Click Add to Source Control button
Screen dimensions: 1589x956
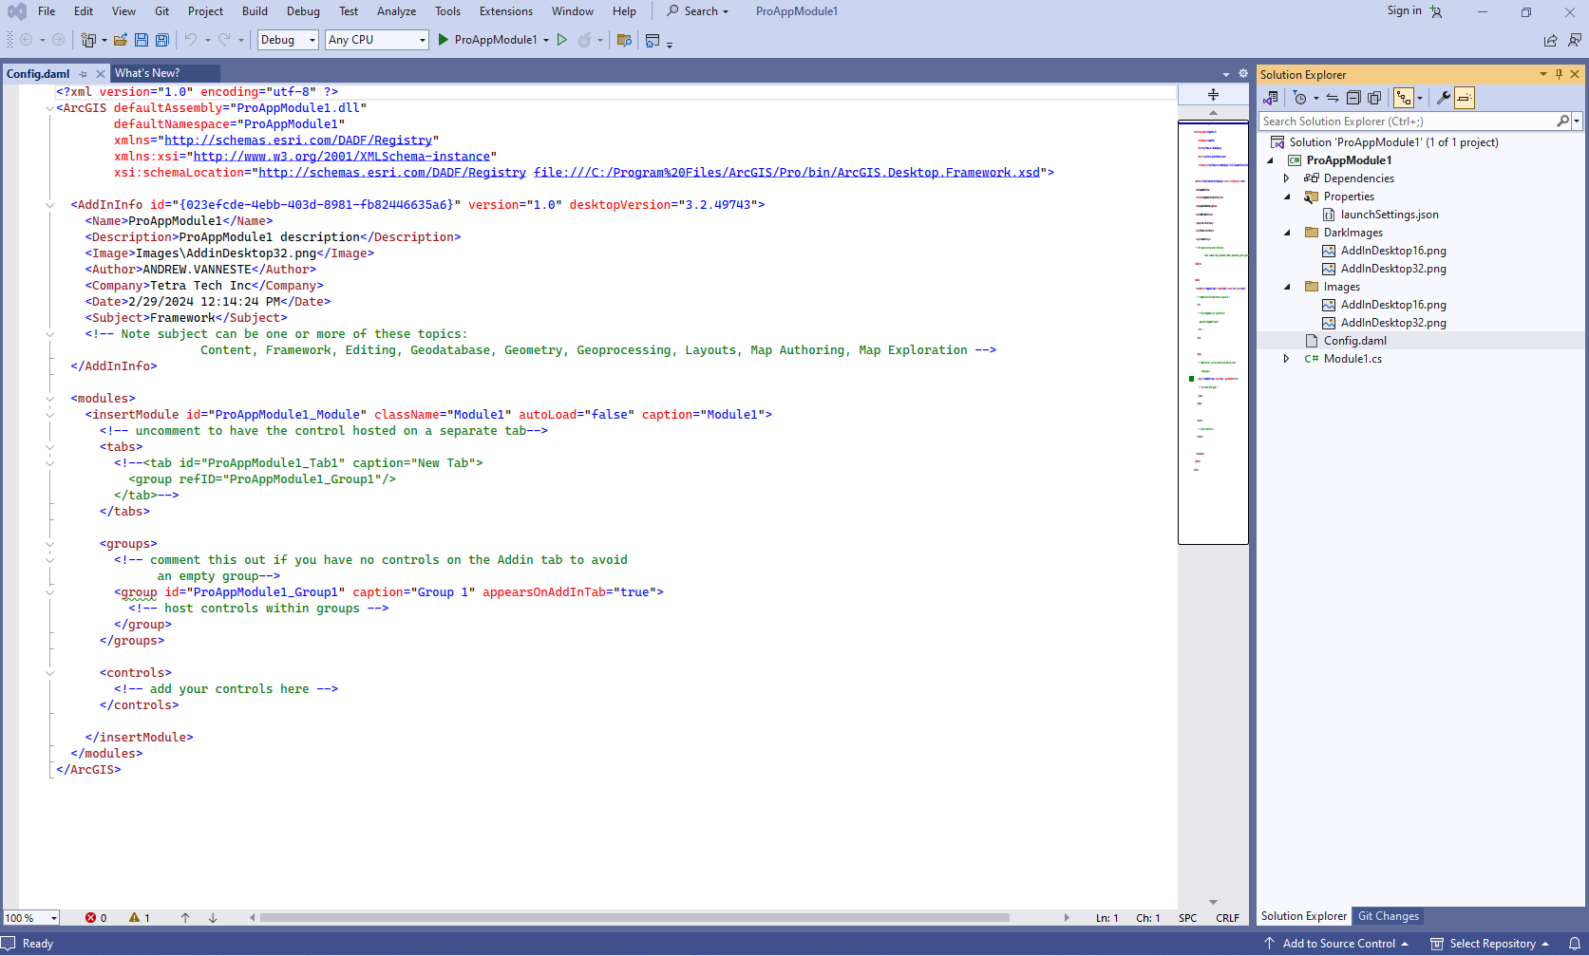pos(1336,944)
